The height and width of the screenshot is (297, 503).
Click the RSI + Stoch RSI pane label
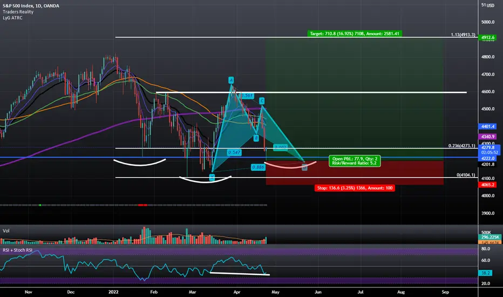[18, 250]
